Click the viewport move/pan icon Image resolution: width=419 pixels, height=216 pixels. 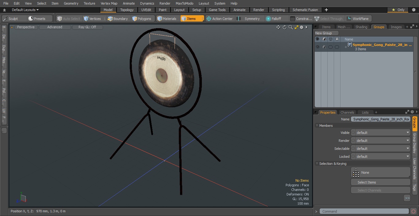point(278,27)
